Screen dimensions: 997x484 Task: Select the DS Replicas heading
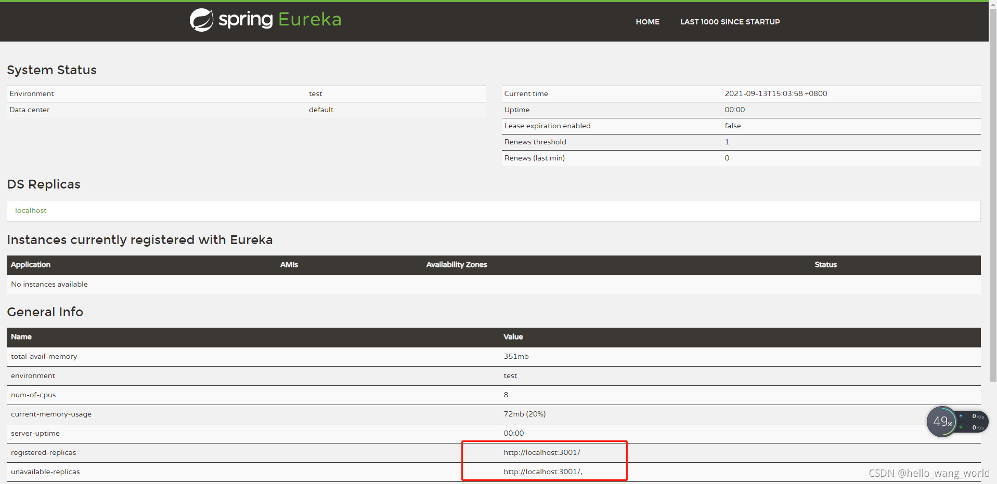click(x=44, y=184)
